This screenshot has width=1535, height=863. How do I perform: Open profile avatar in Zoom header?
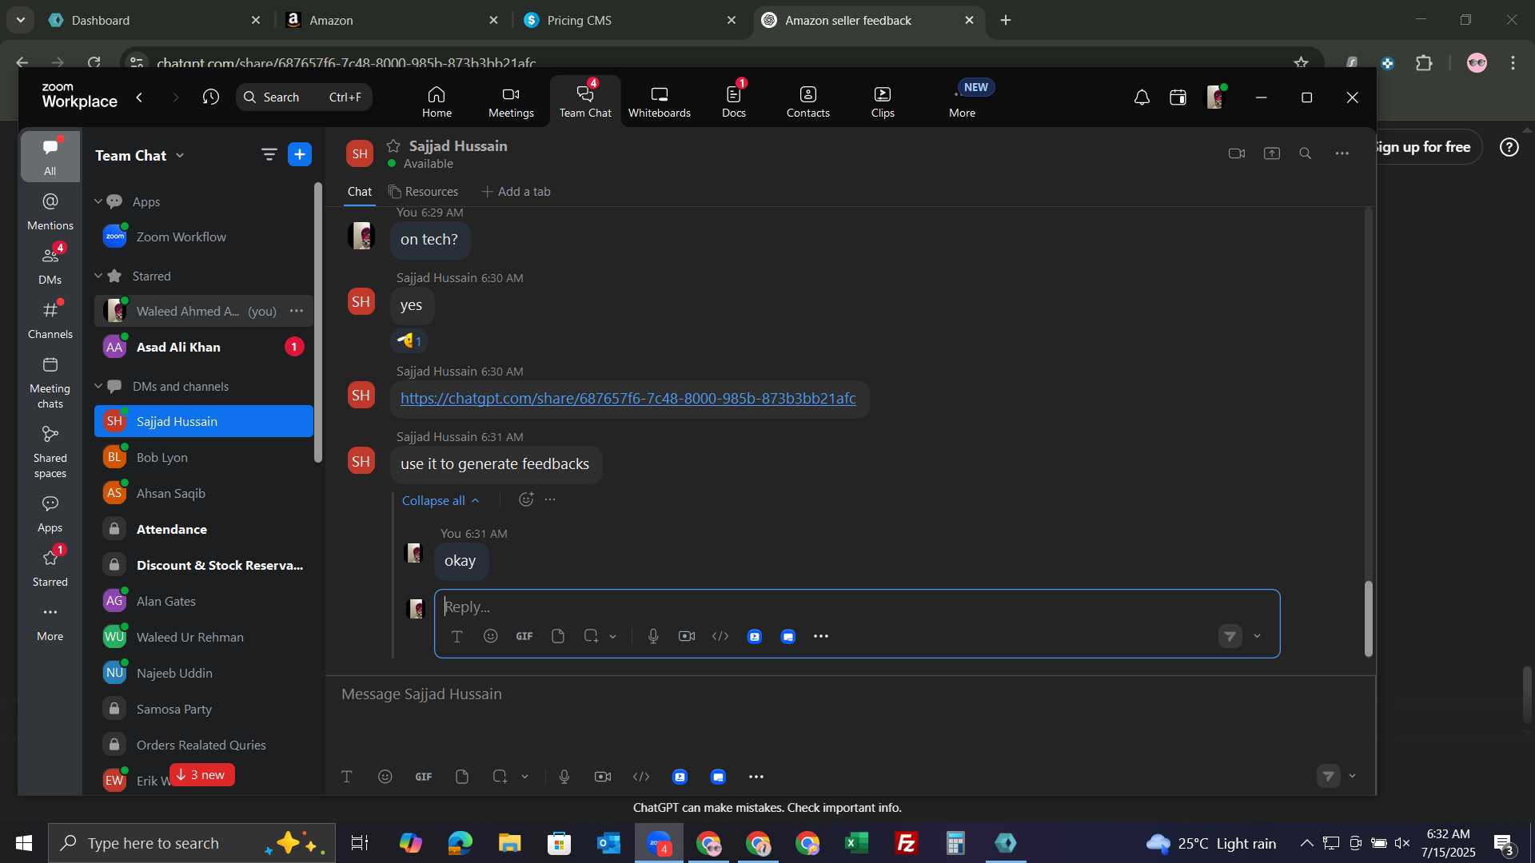(1215, 97)
